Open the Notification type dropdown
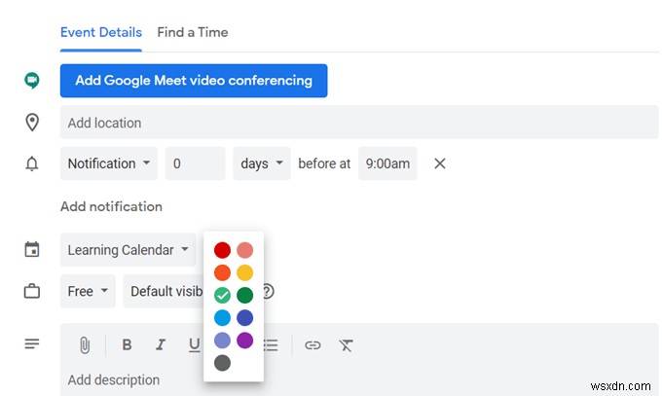662x396 pixels. click(109, 163)
